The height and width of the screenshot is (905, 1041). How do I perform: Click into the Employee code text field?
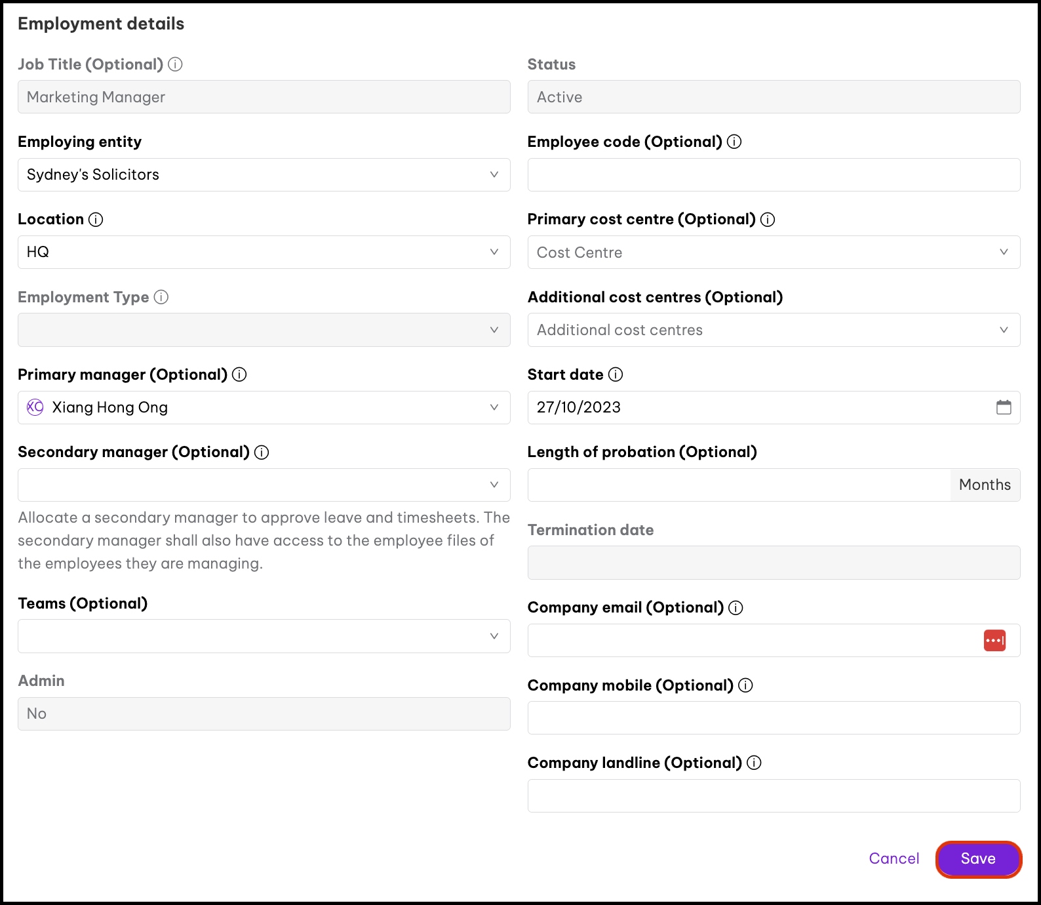774,175
